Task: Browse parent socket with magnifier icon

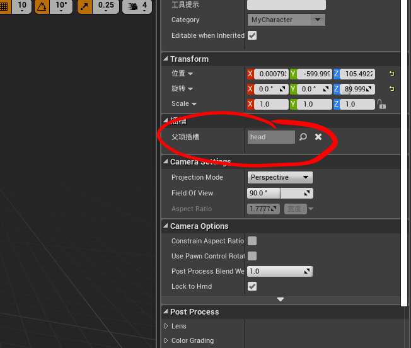Action: pos(303,137)
